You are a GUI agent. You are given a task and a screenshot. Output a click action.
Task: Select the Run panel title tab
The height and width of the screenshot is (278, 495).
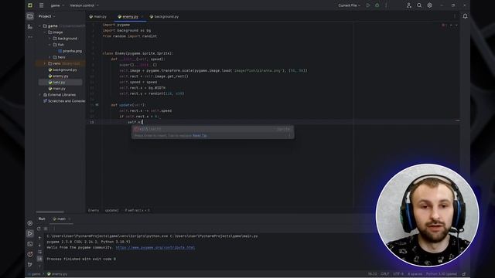pos(42,219)
